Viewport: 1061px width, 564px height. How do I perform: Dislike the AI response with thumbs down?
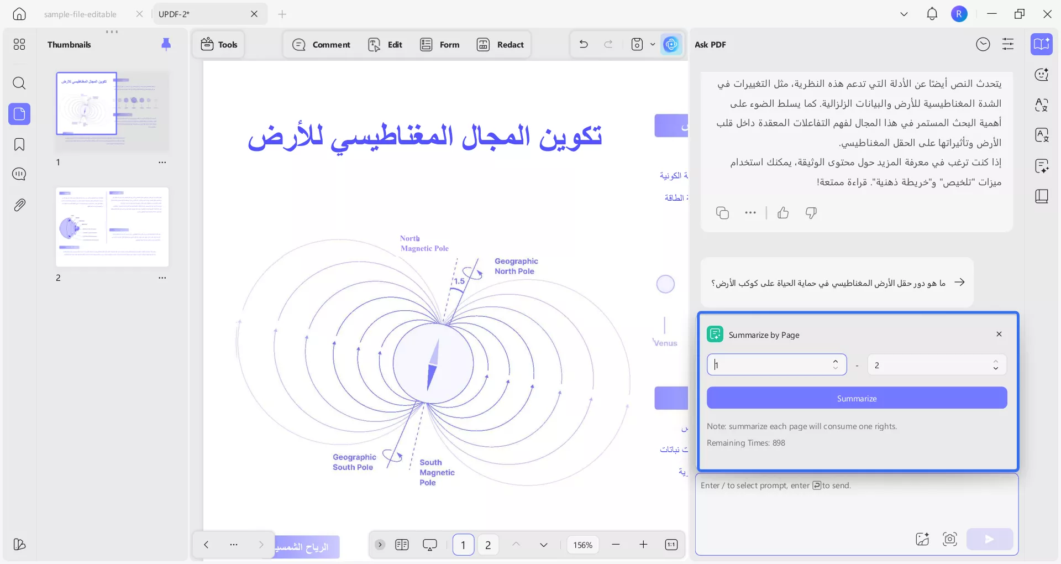point(811,213)
